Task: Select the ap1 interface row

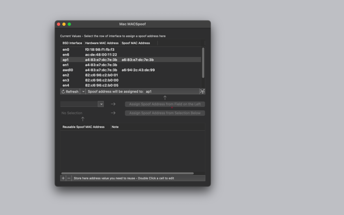Action: tap(131, 60)
